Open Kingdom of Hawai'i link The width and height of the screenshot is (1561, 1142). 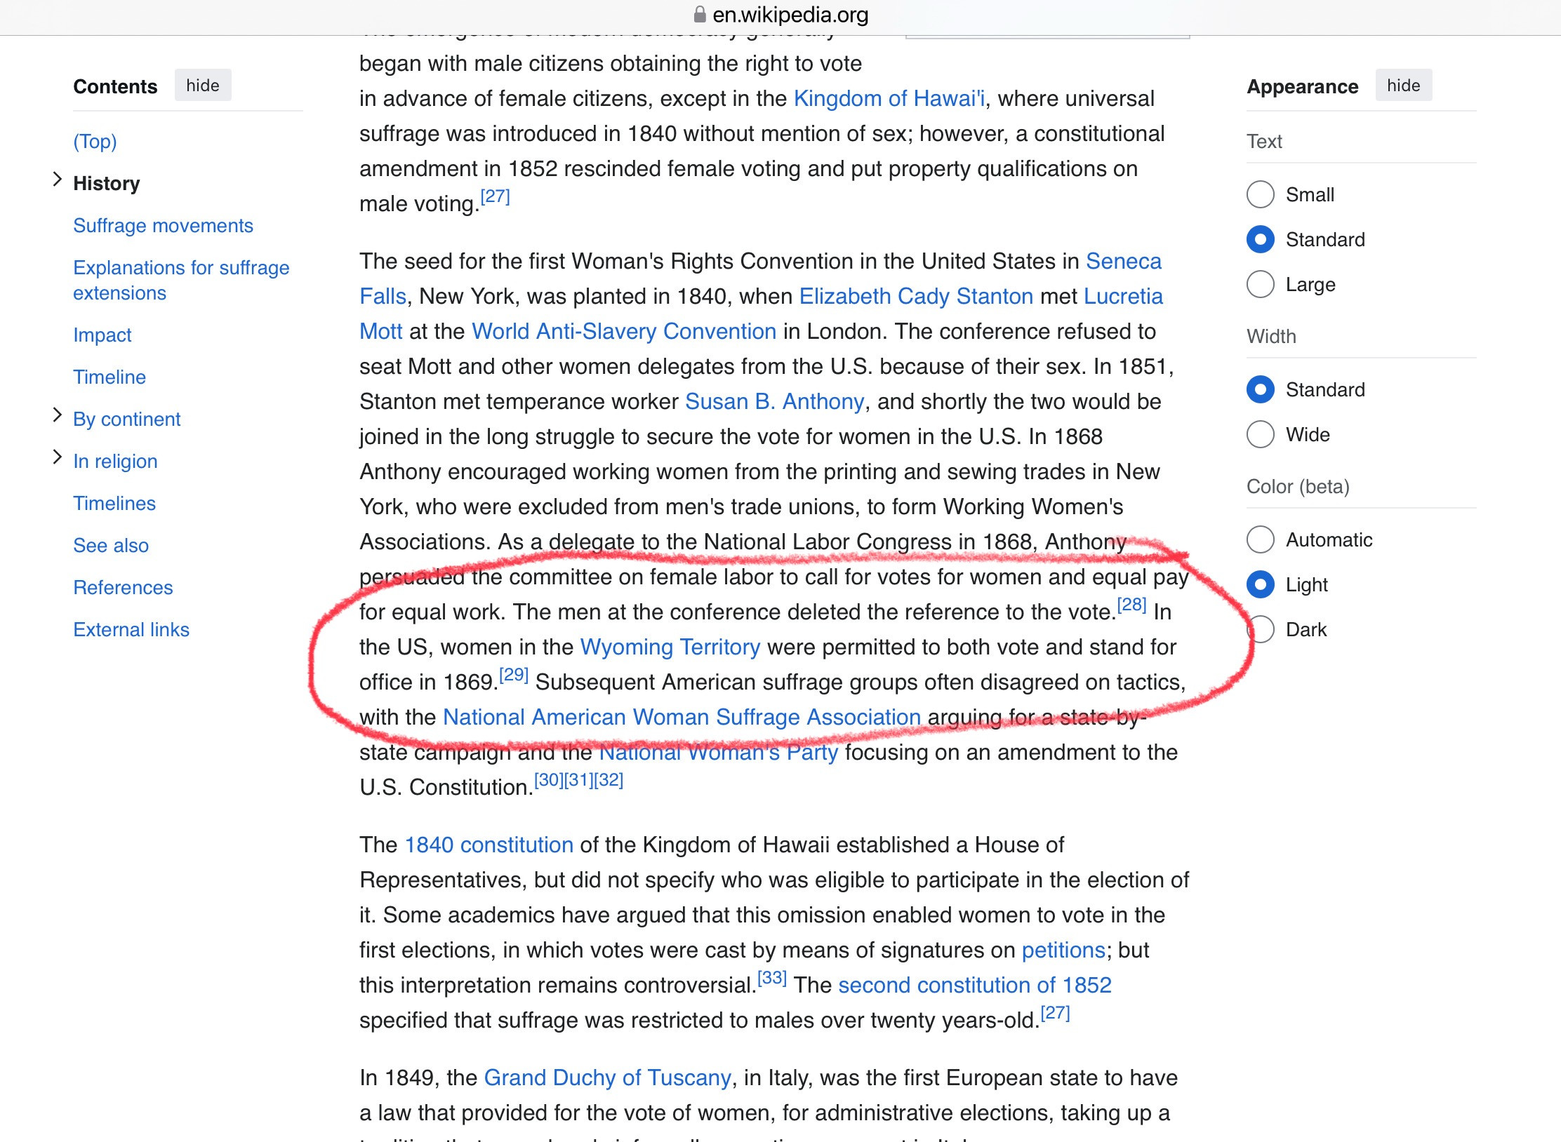click(889, 98)
